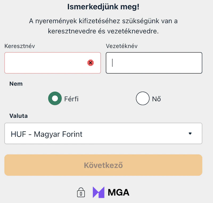Screen dimensions: 213x203
Task: Click the Keresztnév field label
Action: [20, 46]
